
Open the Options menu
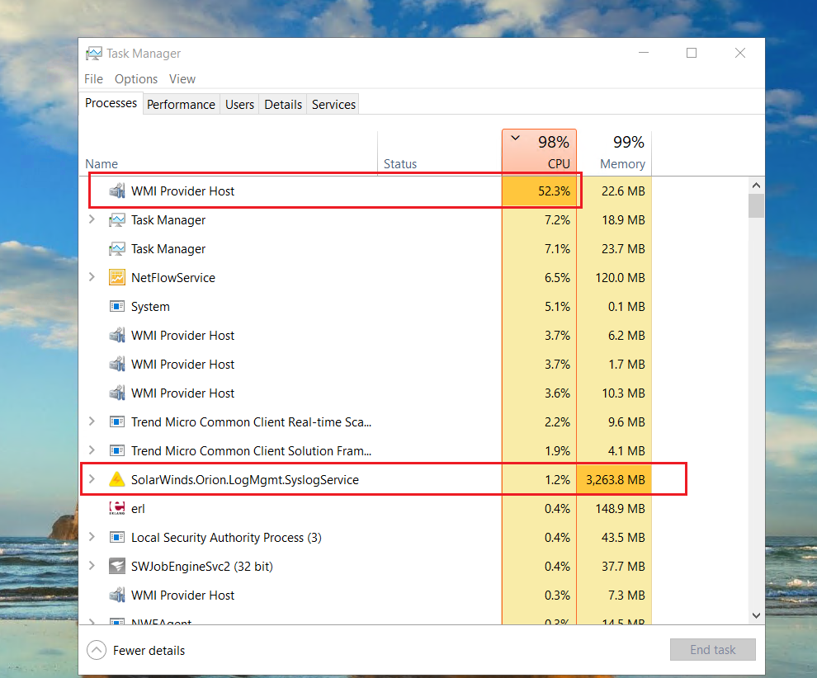(x=136, y=79)
